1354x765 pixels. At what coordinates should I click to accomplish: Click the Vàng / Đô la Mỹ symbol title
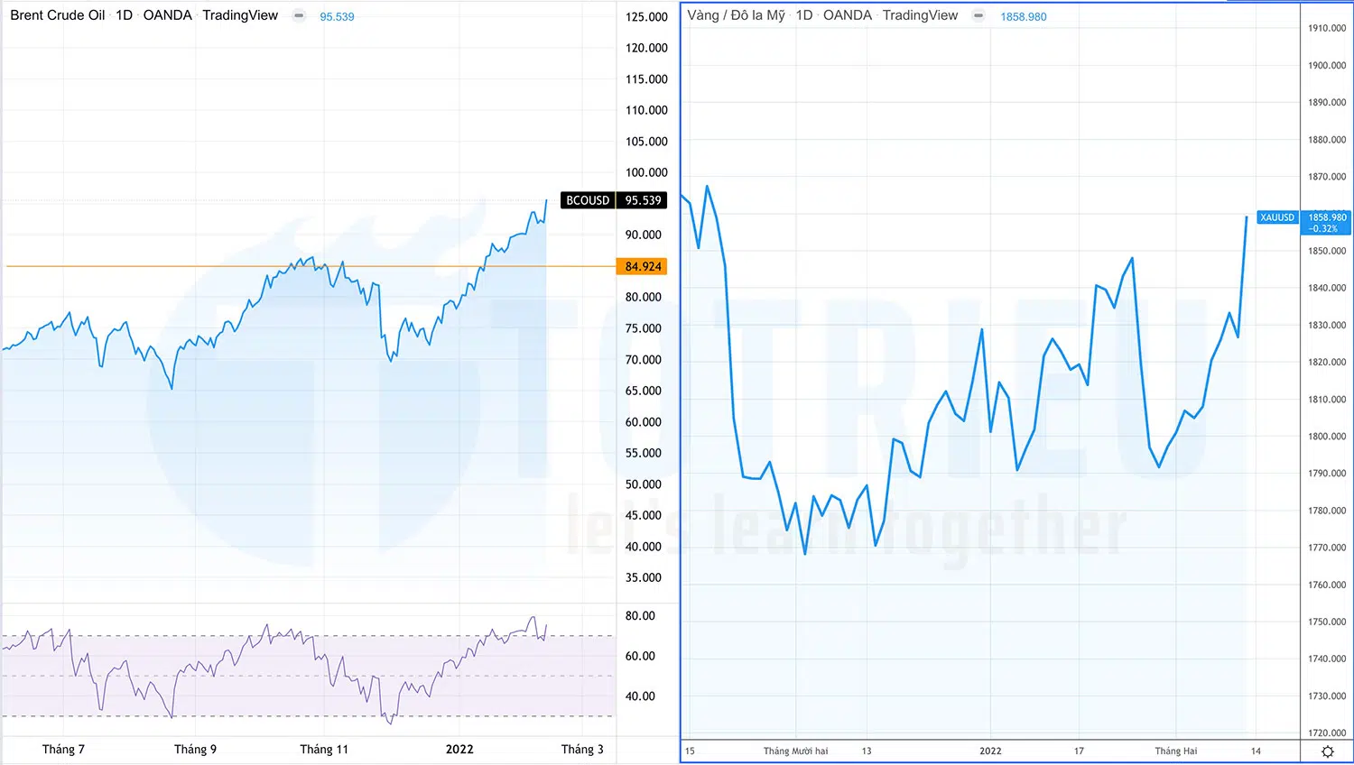click(x=736, y=15)
